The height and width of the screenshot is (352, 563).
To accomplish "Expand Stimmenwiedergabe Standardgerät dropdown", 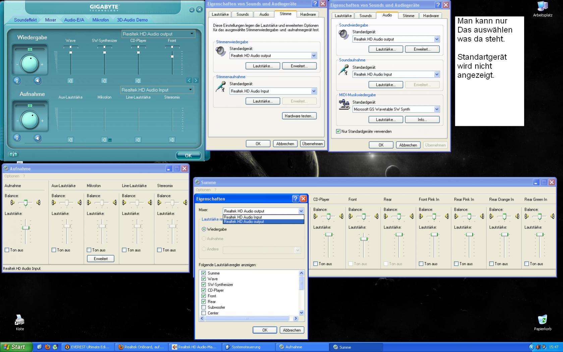I will [314, 56].
